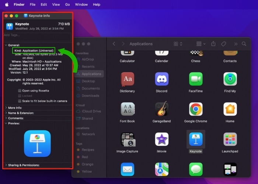Screen dimensions: 258x184
Task: Open the Calculator app icon
Action: (127, 53)
